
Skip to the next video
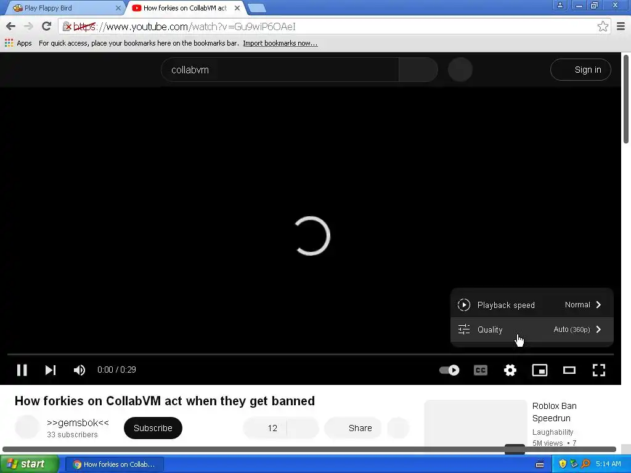[x=51, y=370]
